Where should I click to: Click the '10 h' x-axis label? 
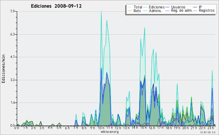tap(101, 128)
